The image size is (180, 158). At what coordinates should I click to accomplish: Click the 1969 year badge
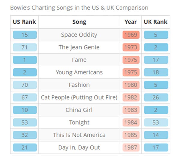click(130, 35)
